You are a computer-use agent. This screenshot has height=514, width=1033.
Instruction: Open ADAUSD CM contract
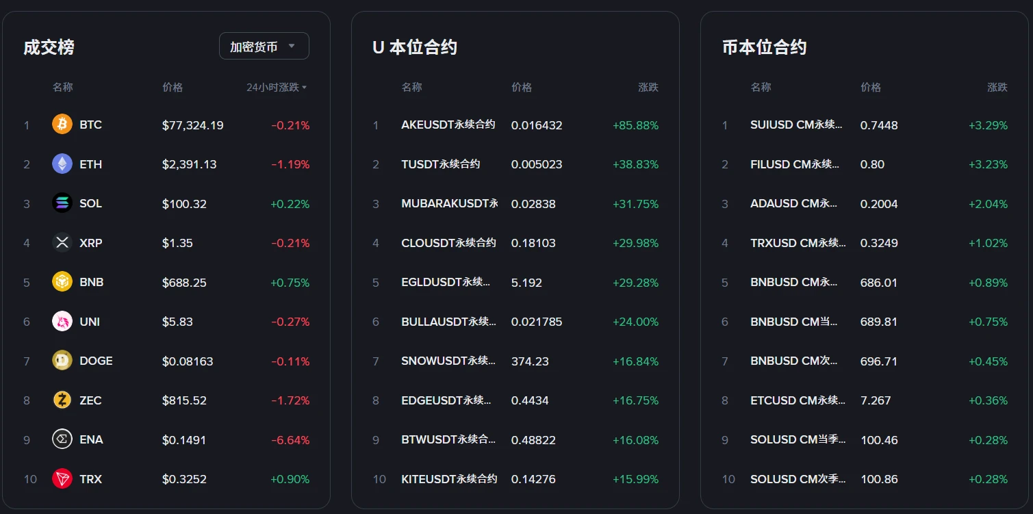794,204
